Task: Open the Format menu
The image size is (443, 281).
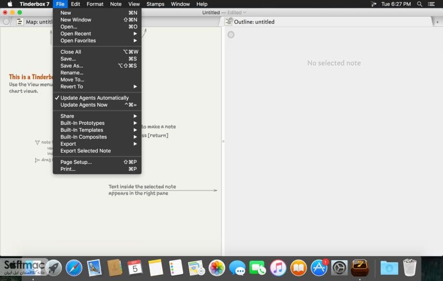Action: click(x=95, y=4)
